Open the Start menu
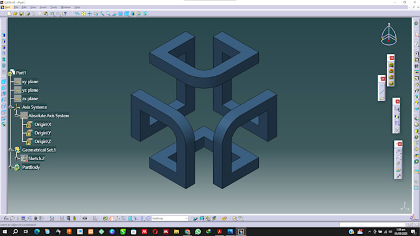Screen dimensions: 420x236 tap(7, 7)
